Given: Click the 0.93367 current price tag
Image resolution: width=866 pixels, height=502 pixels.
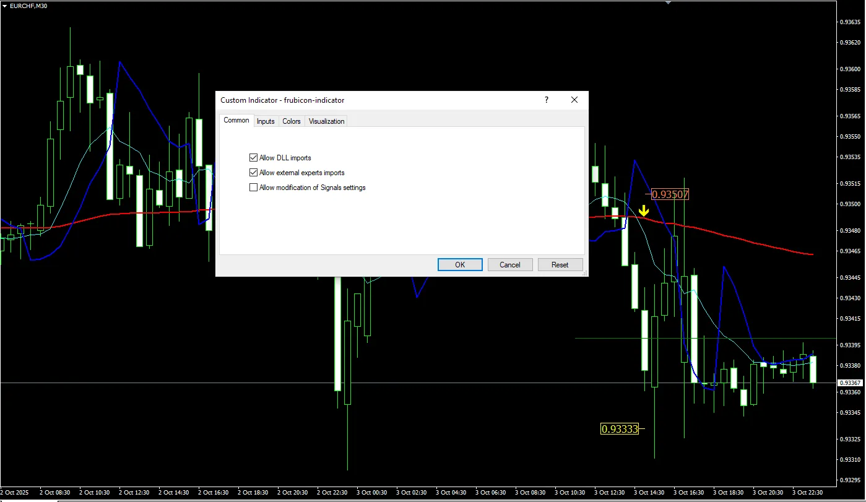Looking at the screenshot, I should tap(849, 383).
